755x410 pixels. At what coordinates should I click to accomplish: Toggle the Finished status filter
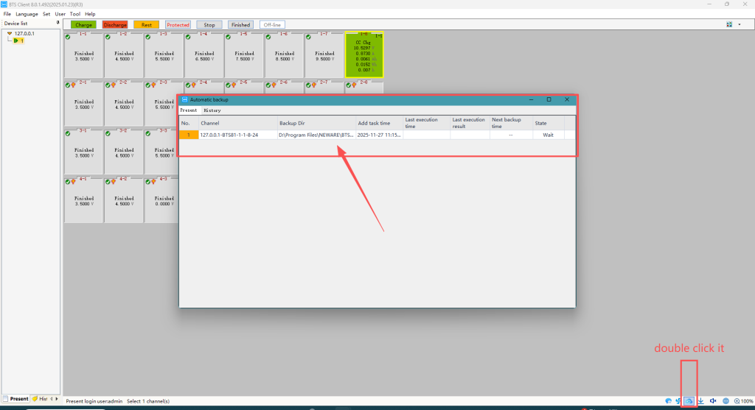click(240, 25)
